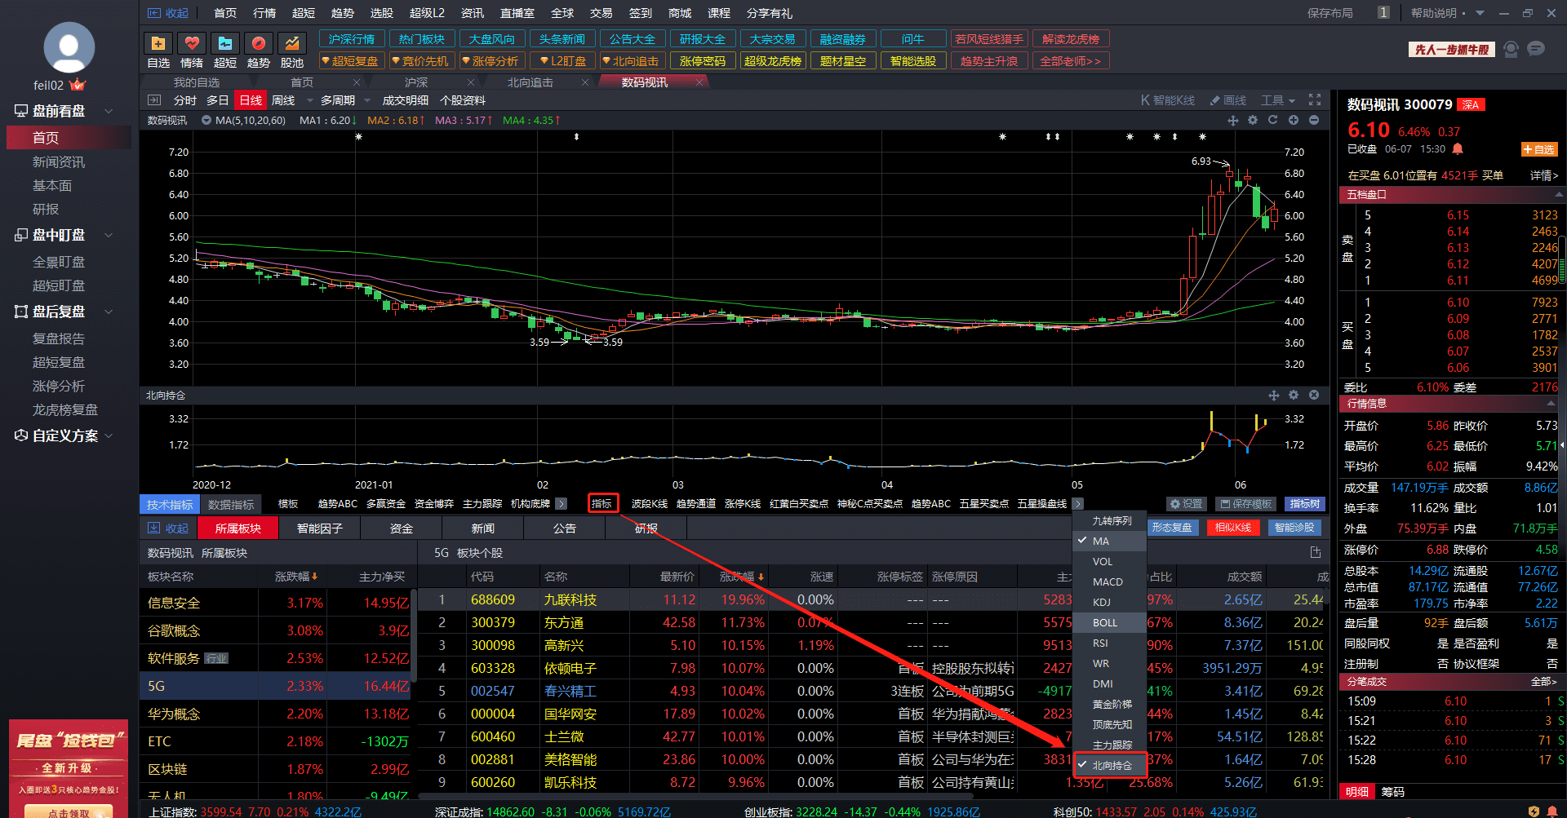The image size is (1567, 818).
Task: Click the 尾盘捡钱包 promotional banner
Action: click(69, 768)
